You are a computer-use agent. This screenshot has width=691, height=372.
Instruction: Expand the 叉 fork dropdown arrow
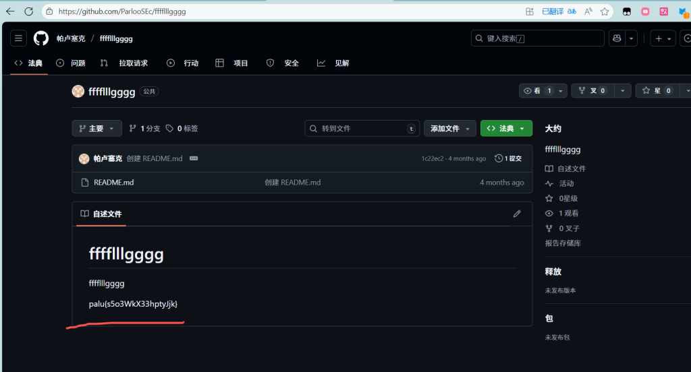pos(623,90)
